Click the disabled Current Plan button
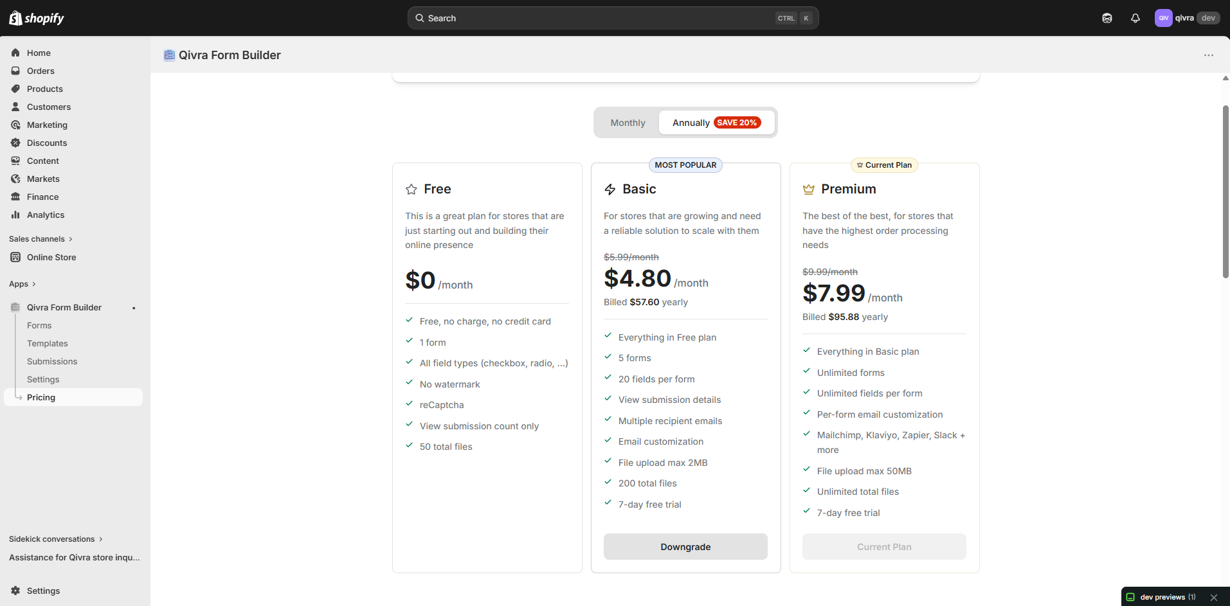This screenshot has height=606, width=1230. [x=884, y=546]
